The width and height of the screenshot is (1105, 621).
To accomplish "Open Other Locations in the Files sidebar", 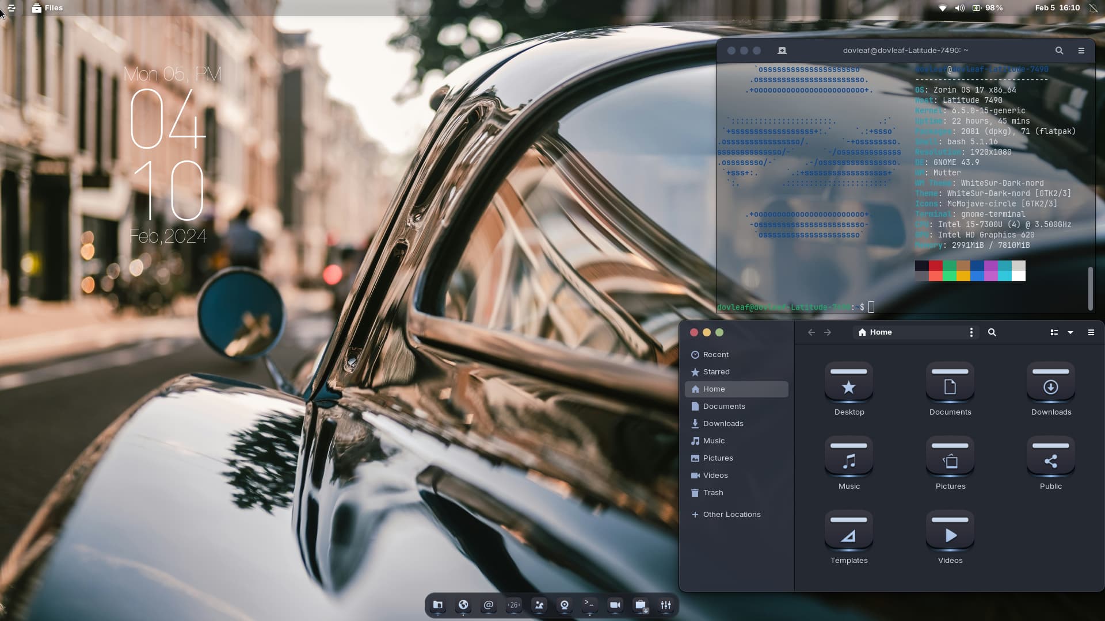I will click(x=737, y=515).
